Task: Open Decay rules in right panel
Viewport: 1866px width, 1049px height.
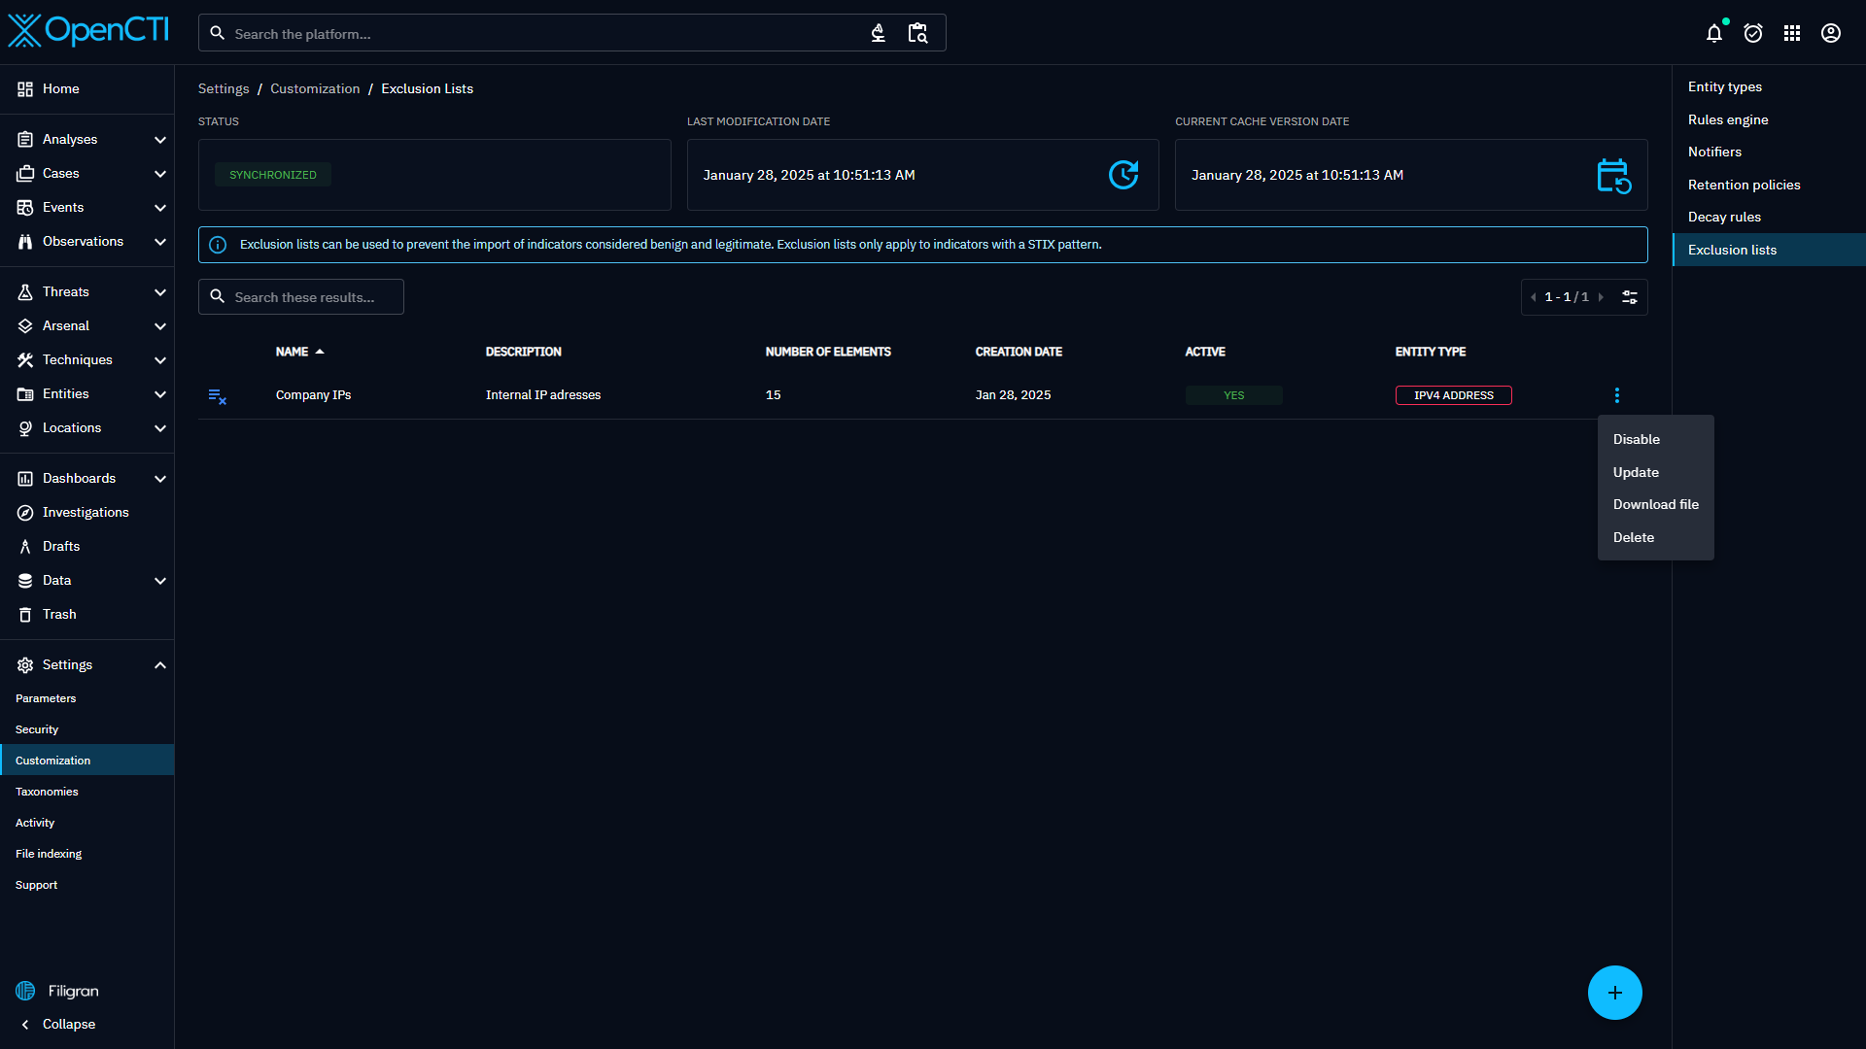Action: [1724, 217]
